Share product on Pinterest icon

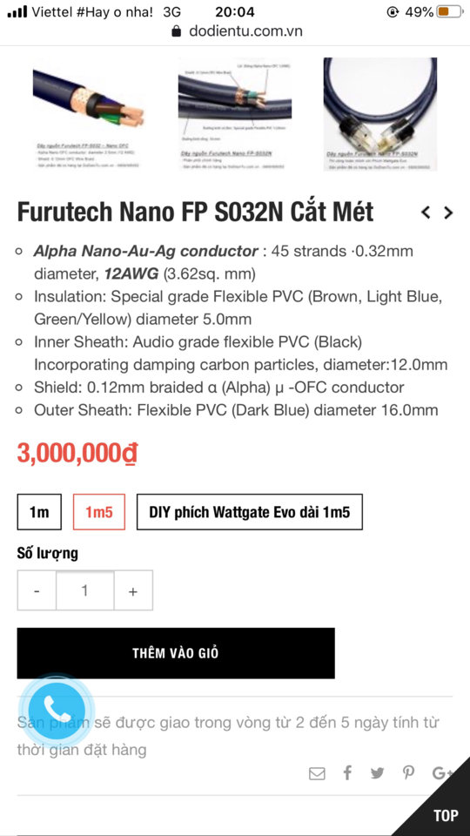(409, 772)
